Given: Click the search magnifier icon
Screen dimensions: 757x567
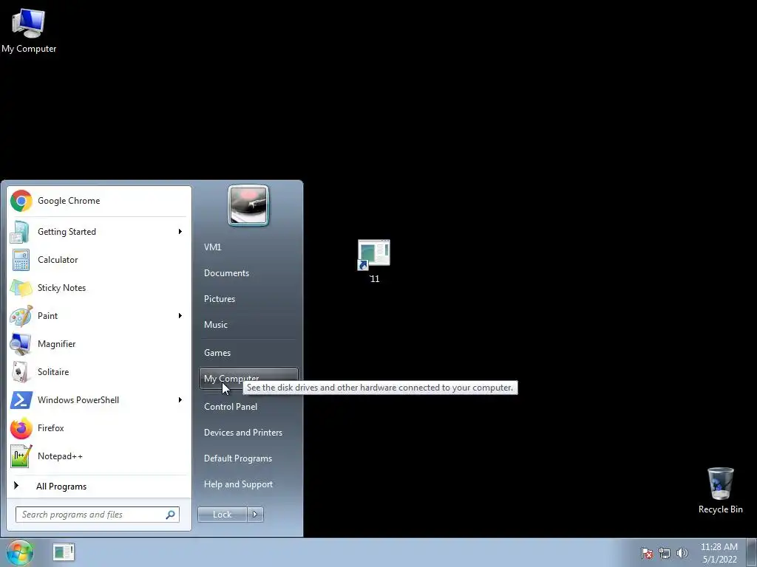Looking at the screenshot, I should click(171, 515).
